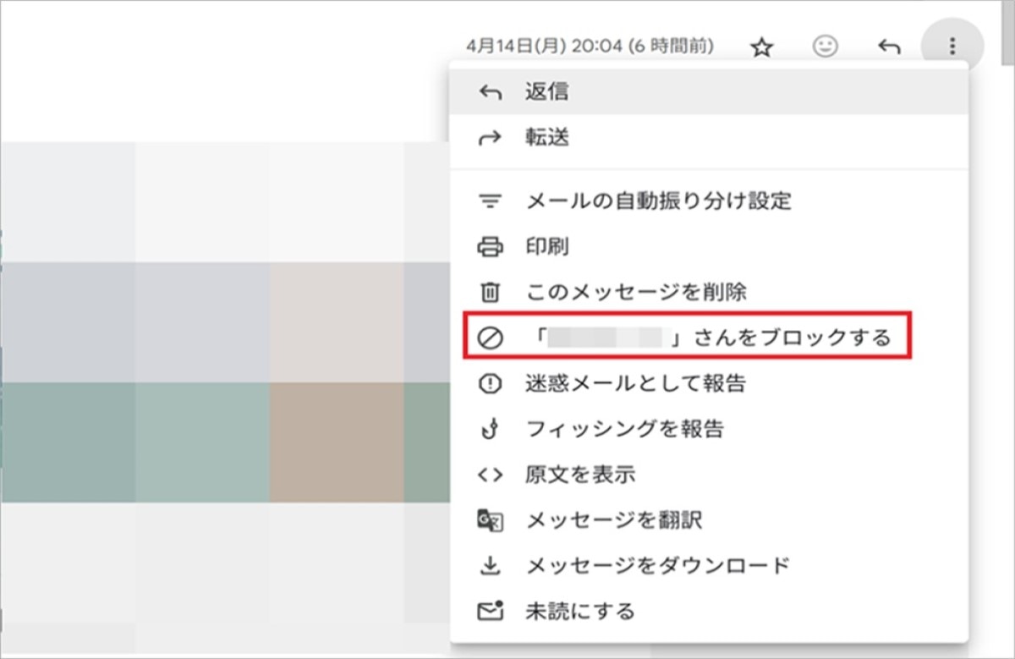Viewport: 1015px width, 659px height.
Task: Mark the email unread with 未読にする
Action: [x=579, y=610]
